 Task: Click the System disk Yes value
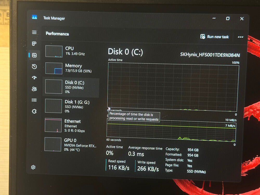pyautogui.click(x=190, y=160)
